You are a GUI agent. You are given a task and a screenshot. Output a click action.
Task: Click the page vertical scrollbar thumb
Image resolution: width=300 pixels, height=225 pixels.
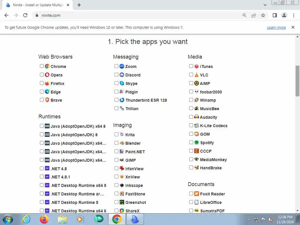tap(297, 81)
